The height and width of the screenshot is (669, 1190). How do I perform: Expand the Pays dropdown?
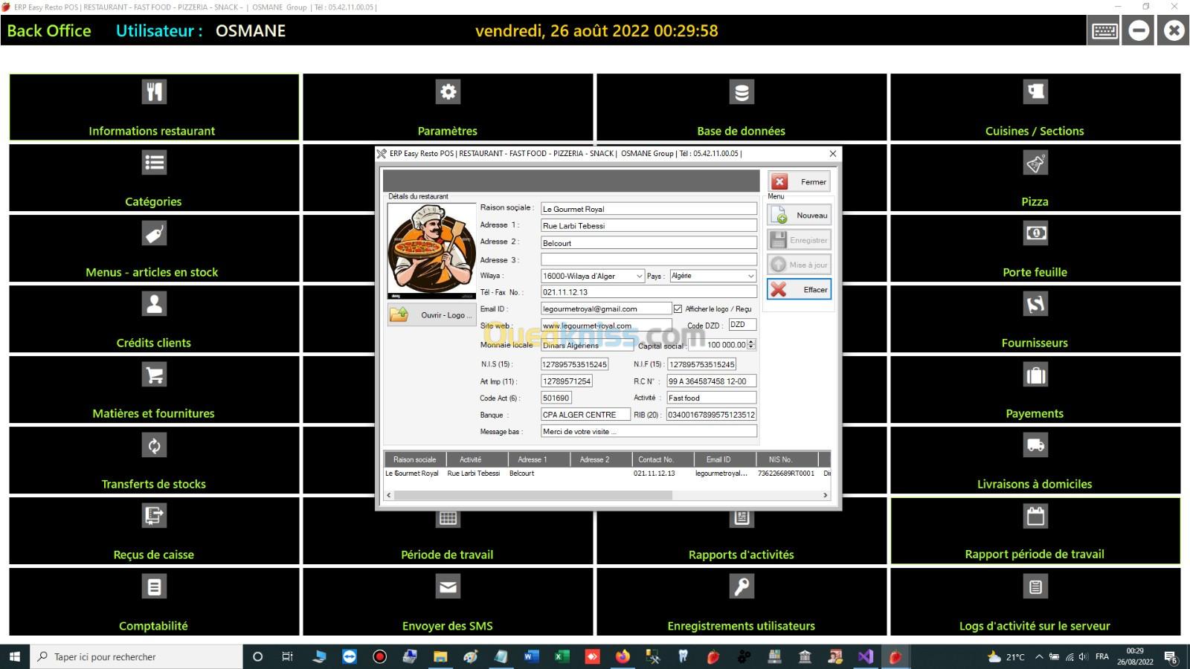pyautogui.click(x=750, y=277)
